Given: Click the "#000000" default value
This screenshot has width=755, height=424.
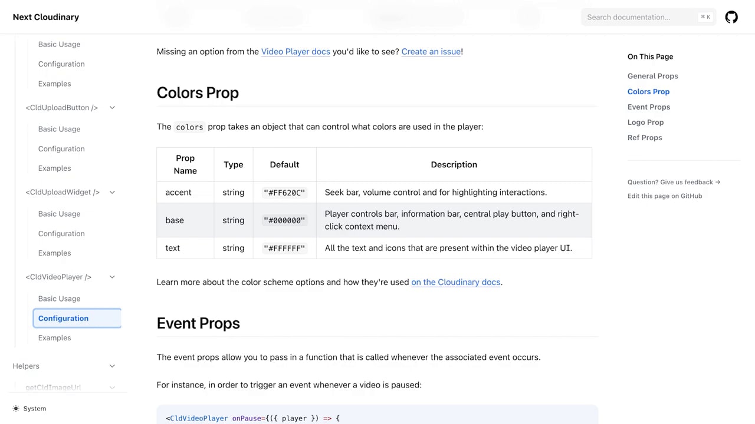Looking at the screenshot, I should click(284, 220).
